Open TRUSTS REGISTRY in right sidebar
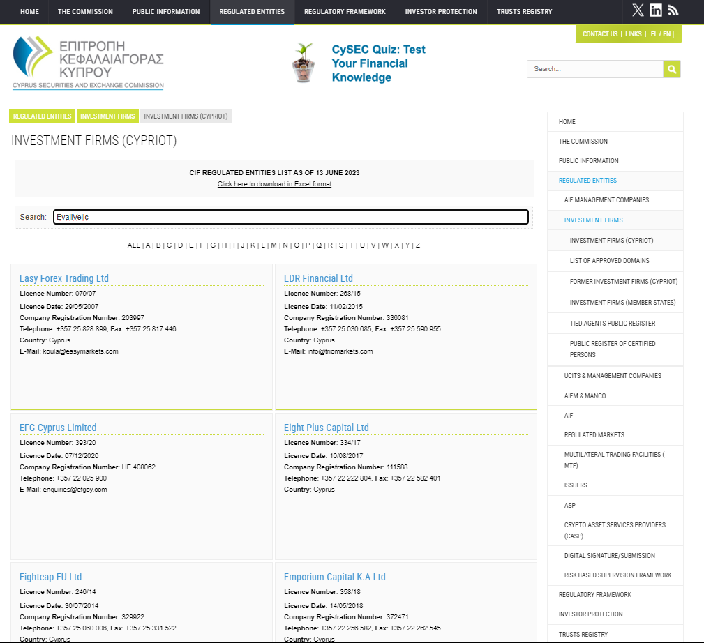This screenshot has height=643, width=704. pyautogui.click(x=615, y=635)
